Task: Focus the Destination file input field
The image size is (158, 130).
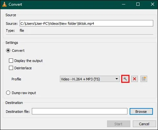Action: coord(80,111)
